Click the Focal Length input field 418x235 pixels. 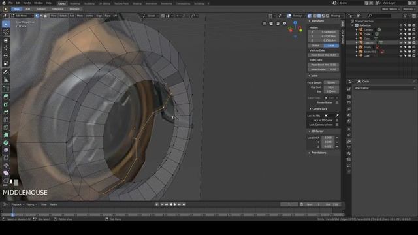pyautogui.click(x=331, y=83)
